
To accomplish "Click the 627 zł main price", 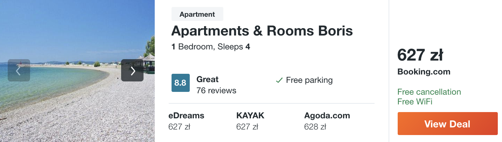I will (420, 55).
